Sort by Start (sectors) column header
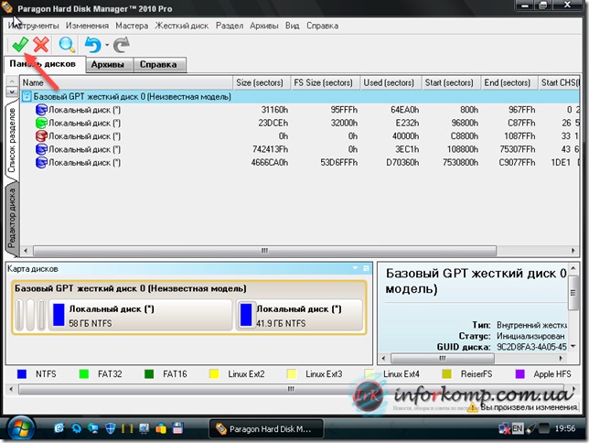The height and width of the screenshot is (443, 589). coord(451,82)
